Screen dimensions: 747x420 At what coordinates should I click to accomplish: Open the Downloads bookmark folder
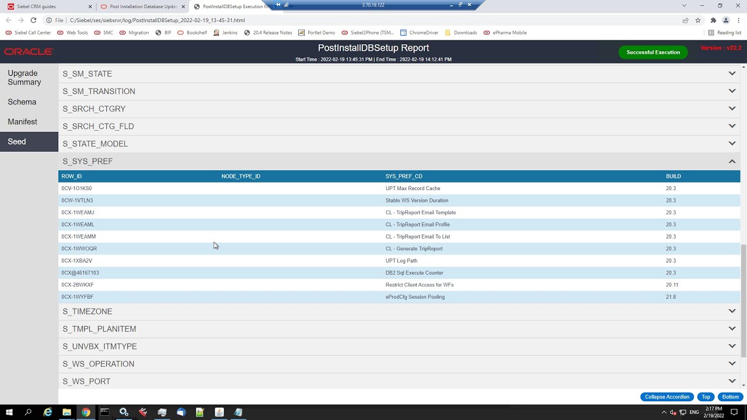pyautogui.click(x=461, y=33)
